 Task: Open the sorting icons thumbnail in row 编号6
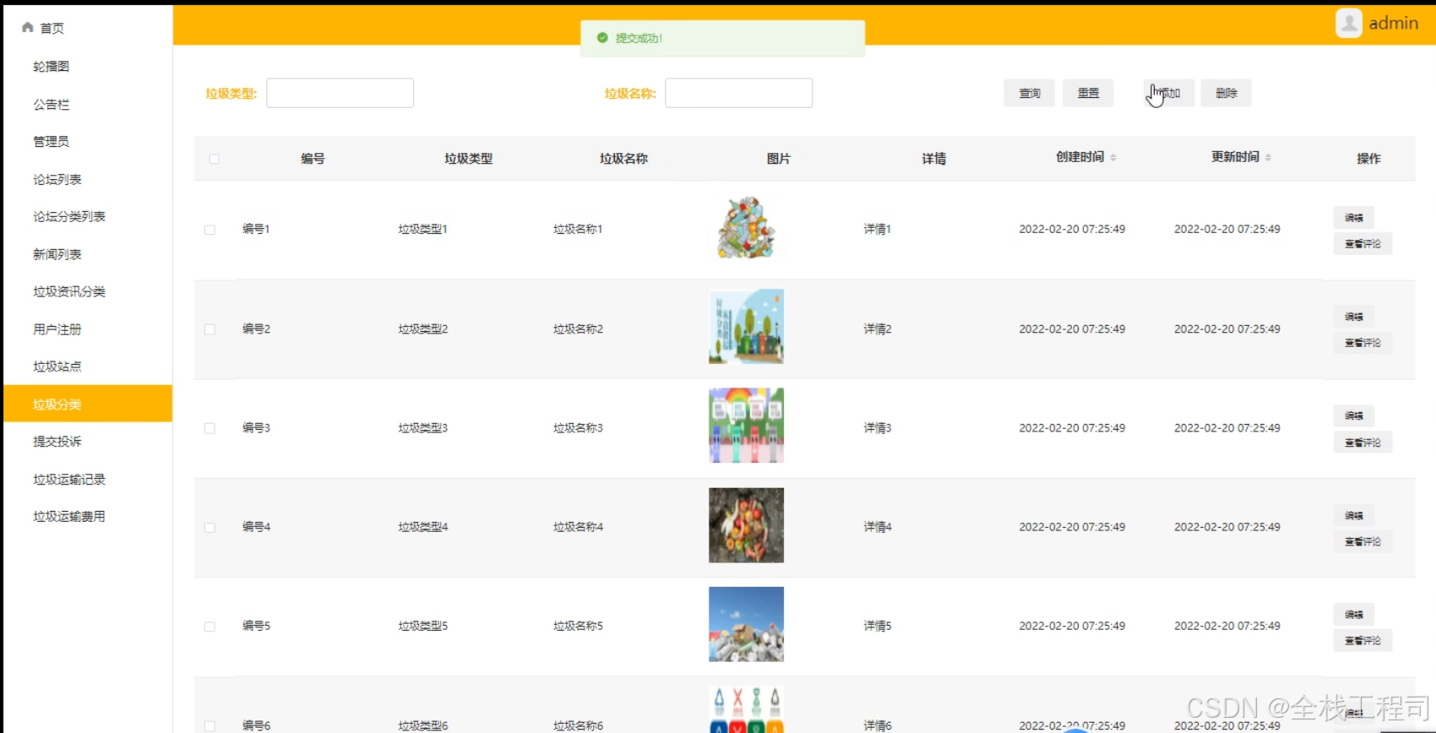[x=746, y=709]
